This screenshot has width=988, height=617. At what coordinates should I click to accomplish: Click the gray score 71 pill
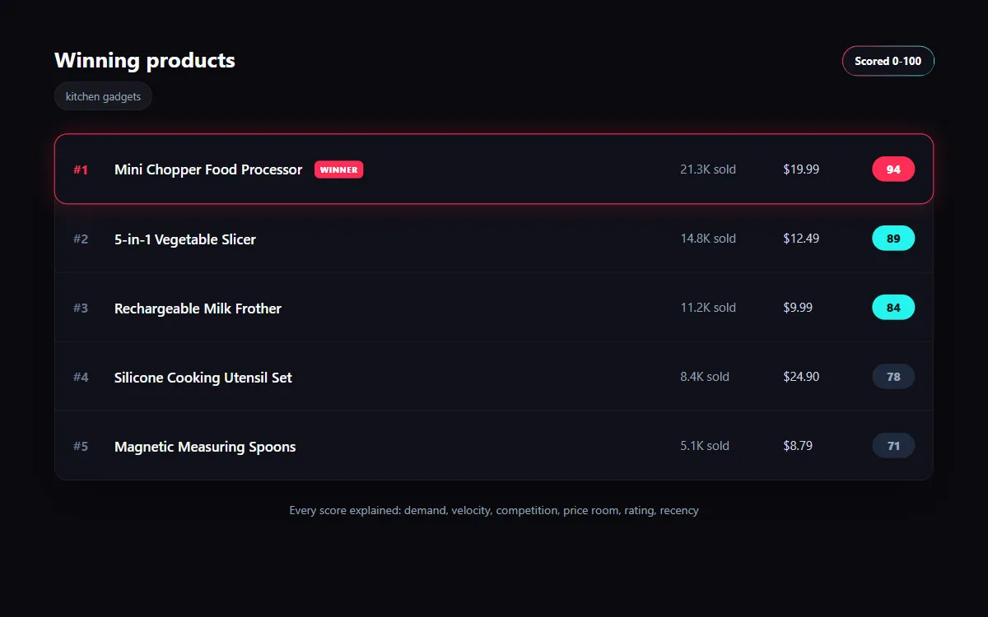893,446
